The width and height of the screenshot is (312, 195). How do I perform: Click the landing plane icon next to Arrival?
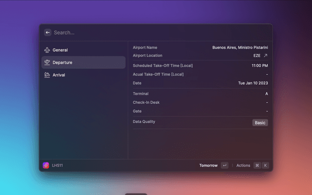(x=47, y=75)
